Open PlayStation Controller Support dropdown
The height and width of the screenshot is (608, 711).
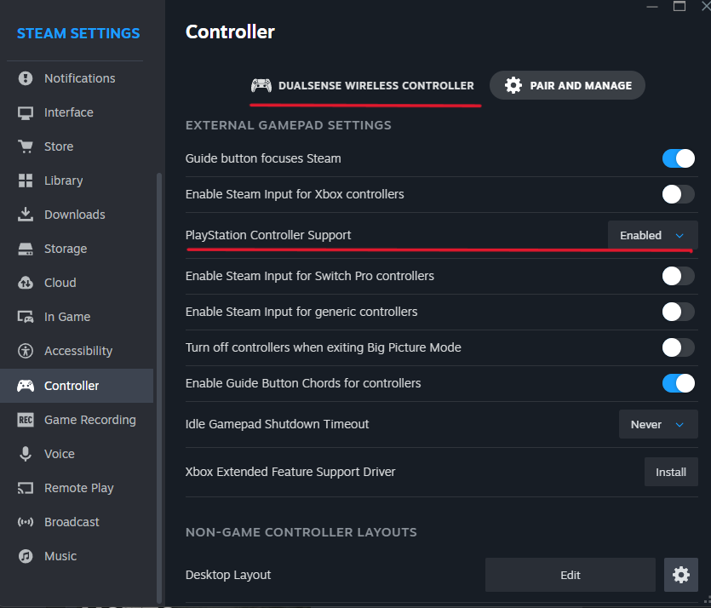click(x=652, y=235)
